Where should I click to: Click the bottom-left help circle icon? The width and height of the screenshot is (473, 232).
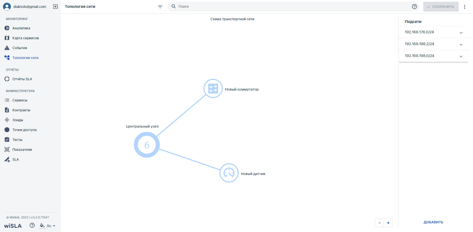click(32, 225)
